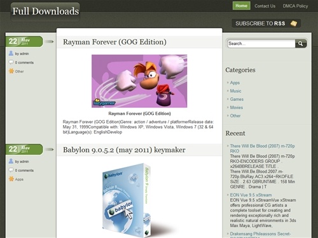Click '0 comments' under the Babylon post
The width and height of the screenshot is (318, 238).
coord(24,171)
